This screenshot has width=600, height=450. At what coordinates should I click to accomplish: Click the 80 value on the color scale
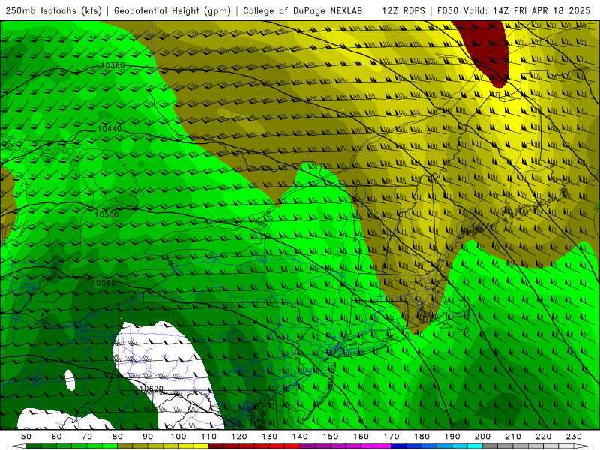(x=118, y=436)
